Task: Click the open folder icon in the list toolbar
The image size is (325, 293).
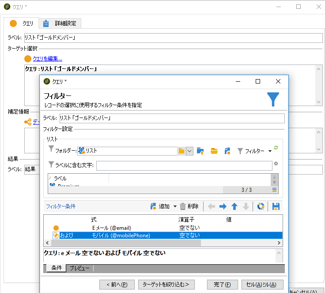Action: coord(214,151)
